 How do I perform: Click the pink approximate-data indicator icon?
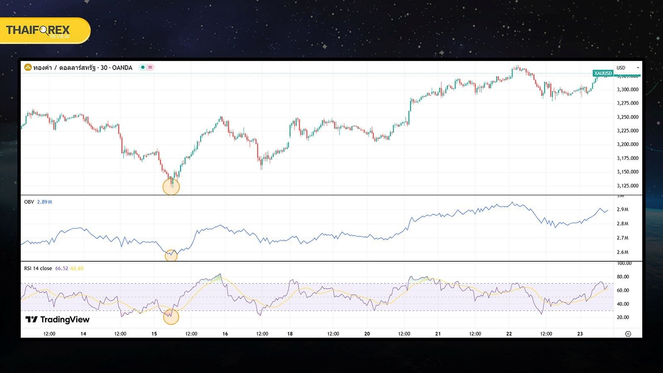(x=150, y=67)
